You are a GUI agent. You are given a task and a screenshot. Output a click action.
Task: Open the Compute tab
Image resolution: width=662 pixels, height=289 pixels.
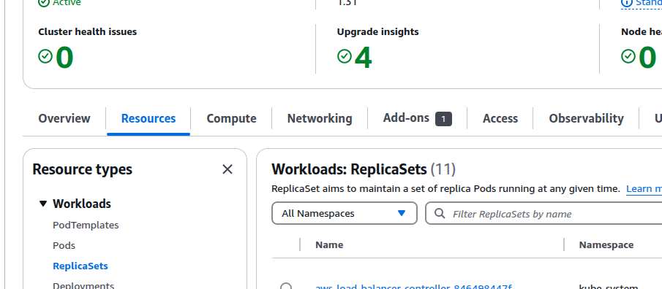coord(231,118)
